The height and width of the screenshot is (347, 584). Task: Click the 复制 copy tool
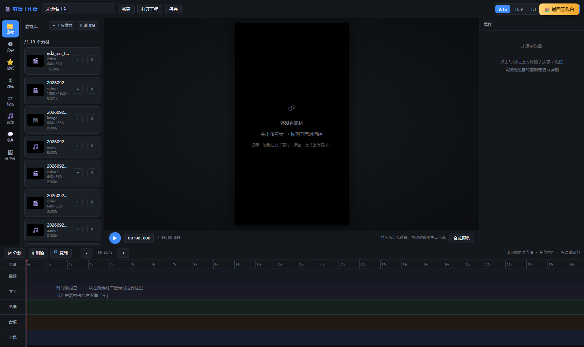[61, 253]
